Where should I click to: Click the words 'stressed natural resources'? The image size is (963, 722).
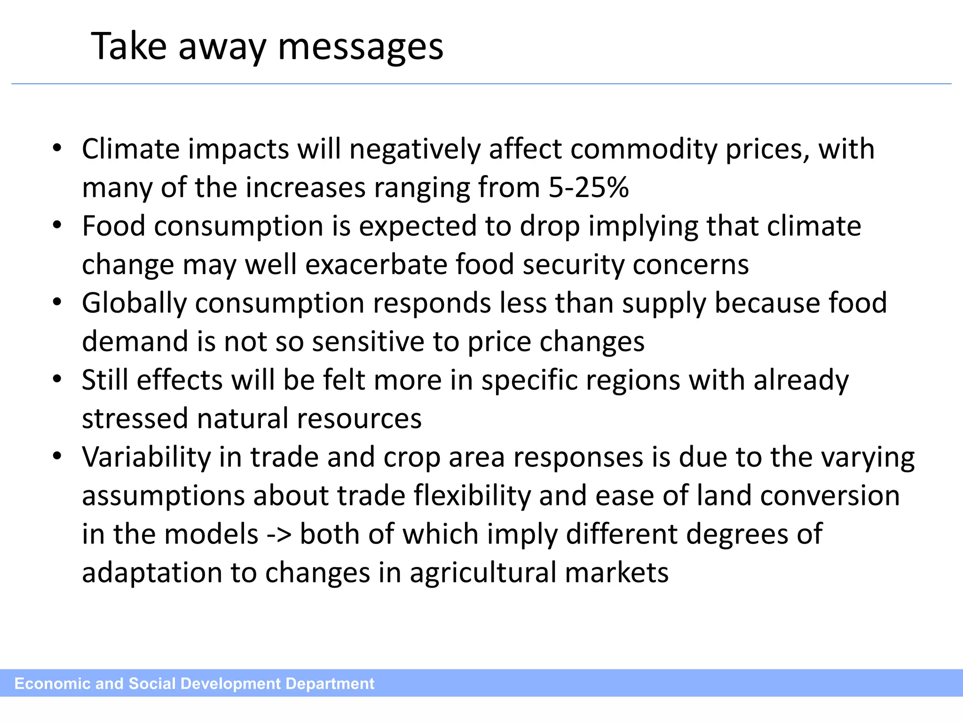pos(252,419)
